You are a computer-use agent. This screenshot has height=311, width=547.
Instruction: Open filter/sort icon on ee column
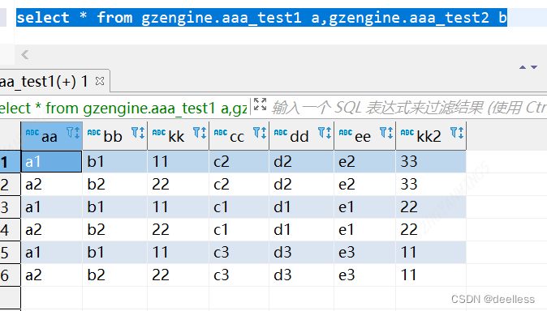pyautogui.click(x=386, y=133)
